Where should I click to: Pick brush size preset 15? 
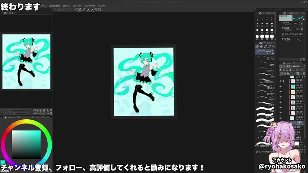coord(267,31)
